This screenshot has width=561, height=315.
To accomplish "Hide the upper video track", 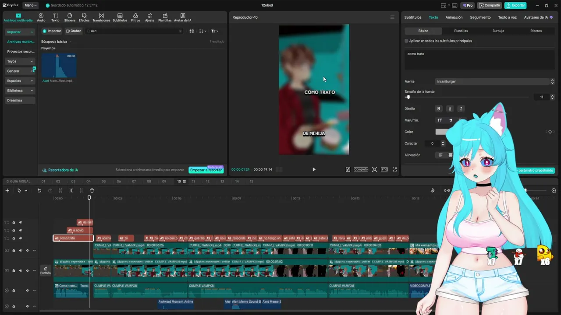I will 21,251.
